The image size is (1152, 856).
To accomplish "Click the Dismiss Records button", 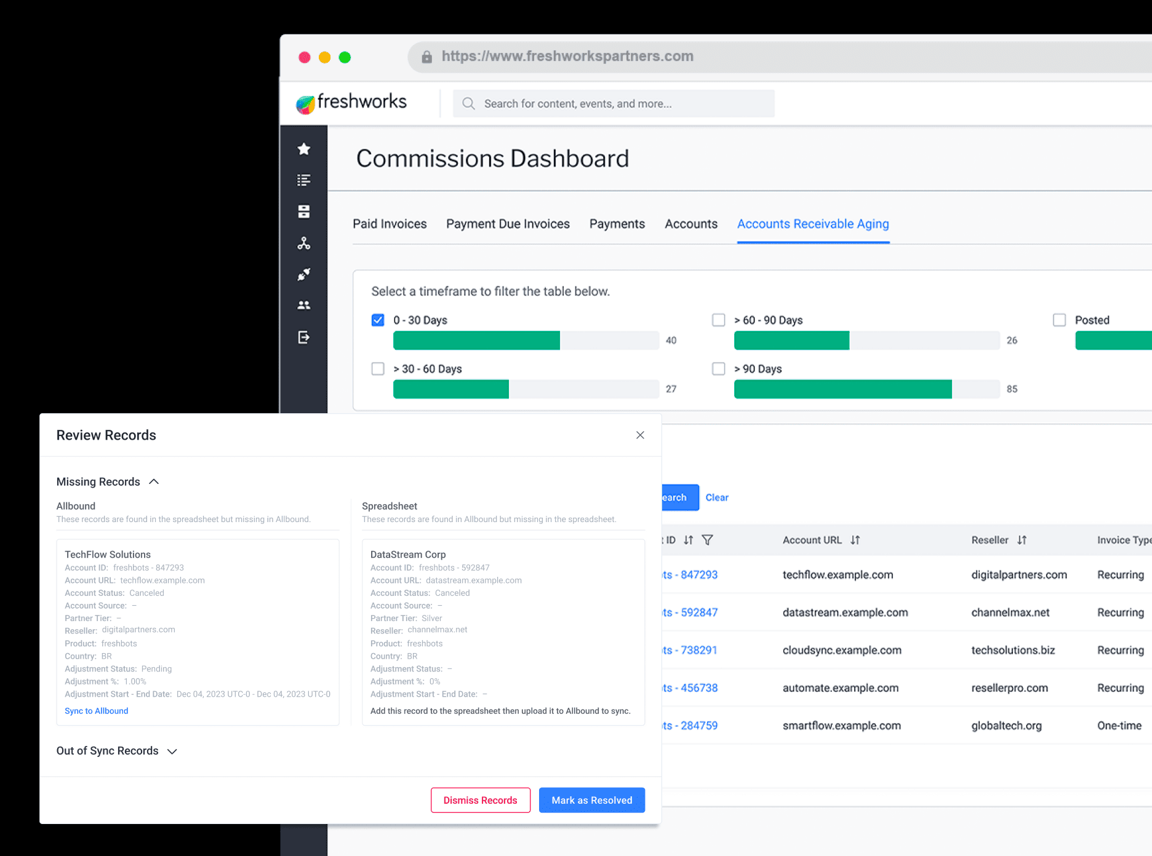I will (x=480, y=800).
